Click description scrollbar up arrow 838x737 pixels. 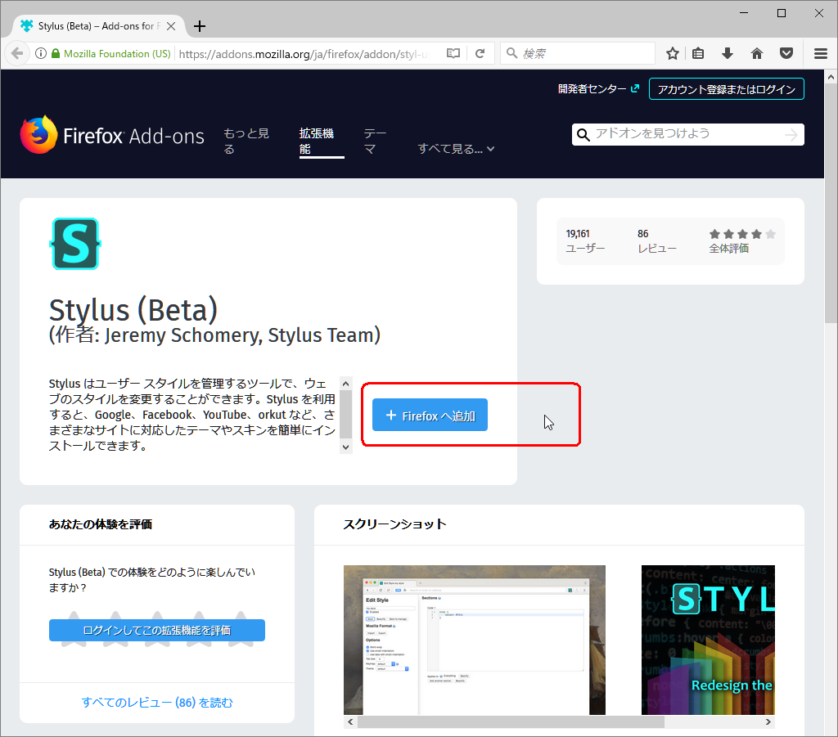346,384
